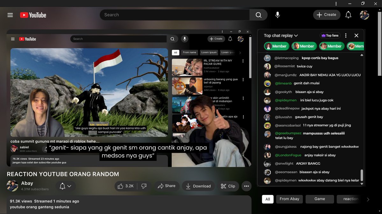The width and height of the screenshot is (382, 214).
Task: Click inner window Search field
Action: pos(119,39)
